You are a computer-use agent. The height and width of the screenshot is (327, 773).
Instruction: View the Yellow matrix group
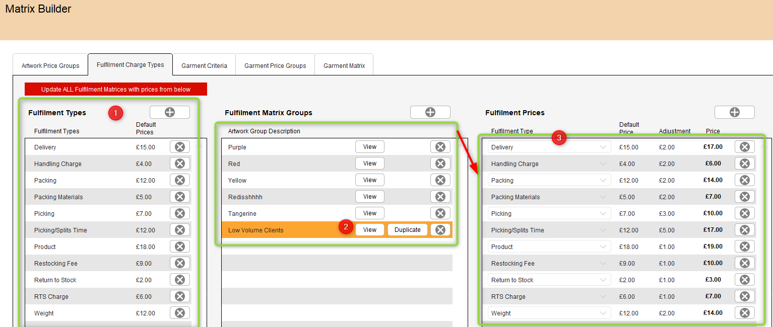(x=370, y=180)
